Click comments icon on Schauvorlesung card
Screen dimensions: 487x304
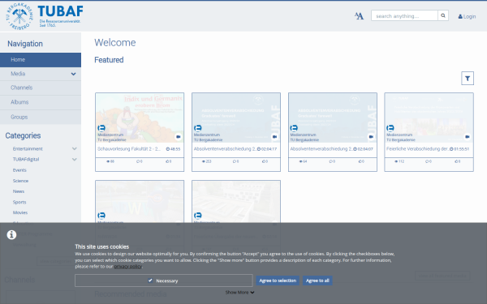point(138,161)
